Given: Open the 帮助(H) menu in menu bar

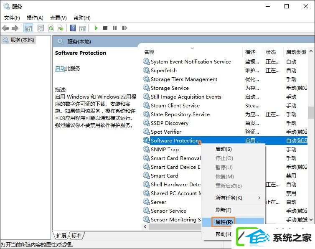Looking at the screenshot, I should tap(82, 18).
